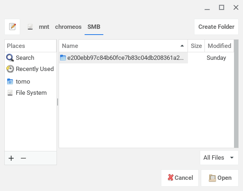The width and height of the screenshot is (243, 191).
Task: Click the Cancel button
Action: (180, 178)
